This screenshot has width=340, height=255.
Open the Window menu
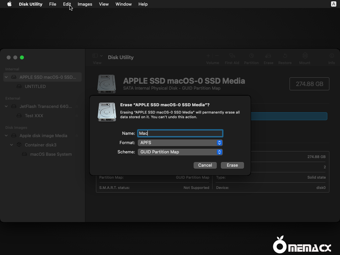click(124, 4)
